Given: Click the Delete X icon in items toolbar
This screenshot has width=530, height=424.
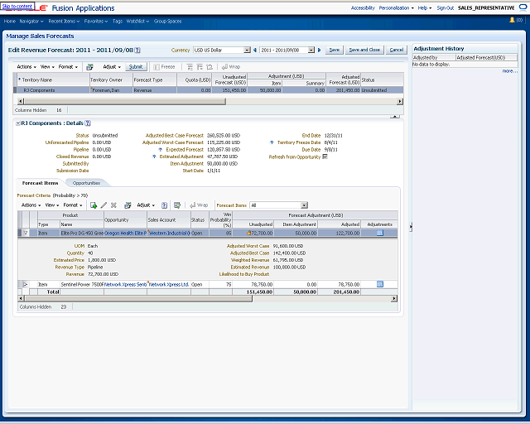Looking at the screenshot, I should [x=113, y=205].
